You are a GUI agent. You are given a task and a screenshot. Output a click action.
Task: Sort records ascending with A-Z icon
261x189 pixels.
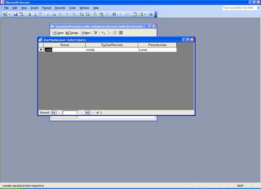pyautogui.click(x=82, y=14)
